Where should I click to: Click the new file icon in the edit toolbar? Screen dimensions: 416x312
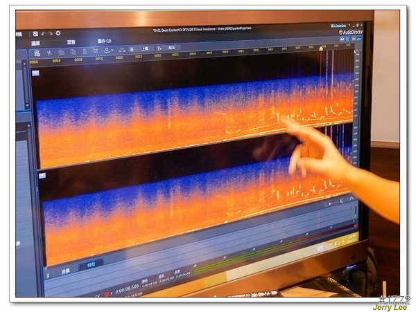(x=37, y=53)
